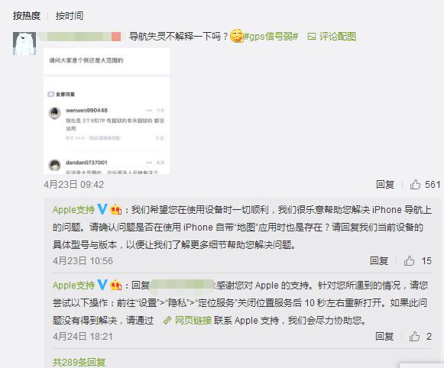Like the Apple支持 reply dated 4月24日

[x=414, y=337]
